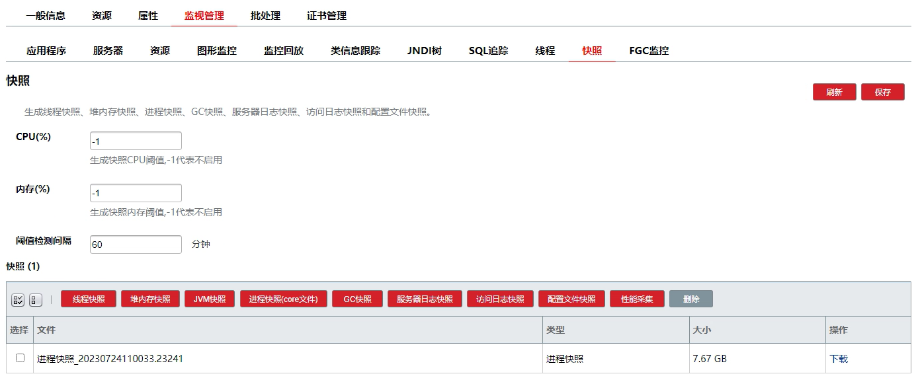The image size is (918, 382).
Task: Click the GC快照 button
Action: click(x=357, y=299)
